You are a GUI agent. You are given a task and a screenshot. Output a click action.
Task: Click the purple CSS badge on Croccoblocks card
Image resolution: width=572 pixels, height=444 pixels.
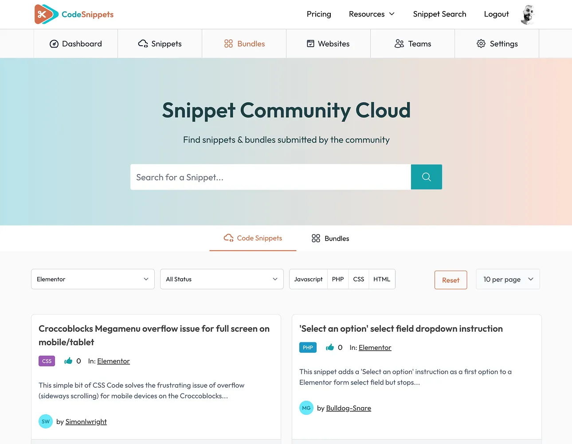pyautogui.click(x=47, y=361)
